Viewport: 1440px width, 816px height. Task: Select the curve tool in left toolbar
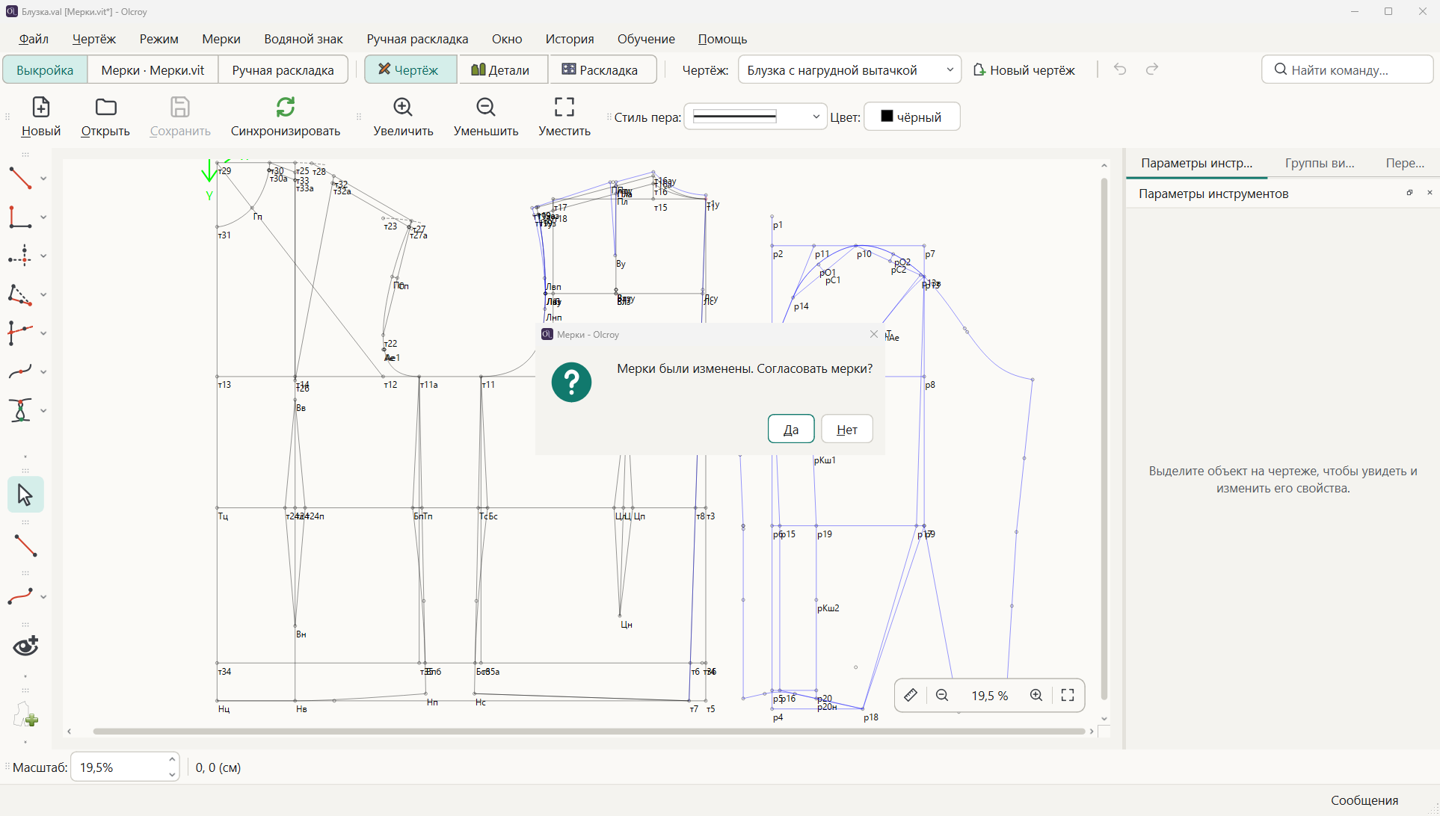(x=20, y=371)
